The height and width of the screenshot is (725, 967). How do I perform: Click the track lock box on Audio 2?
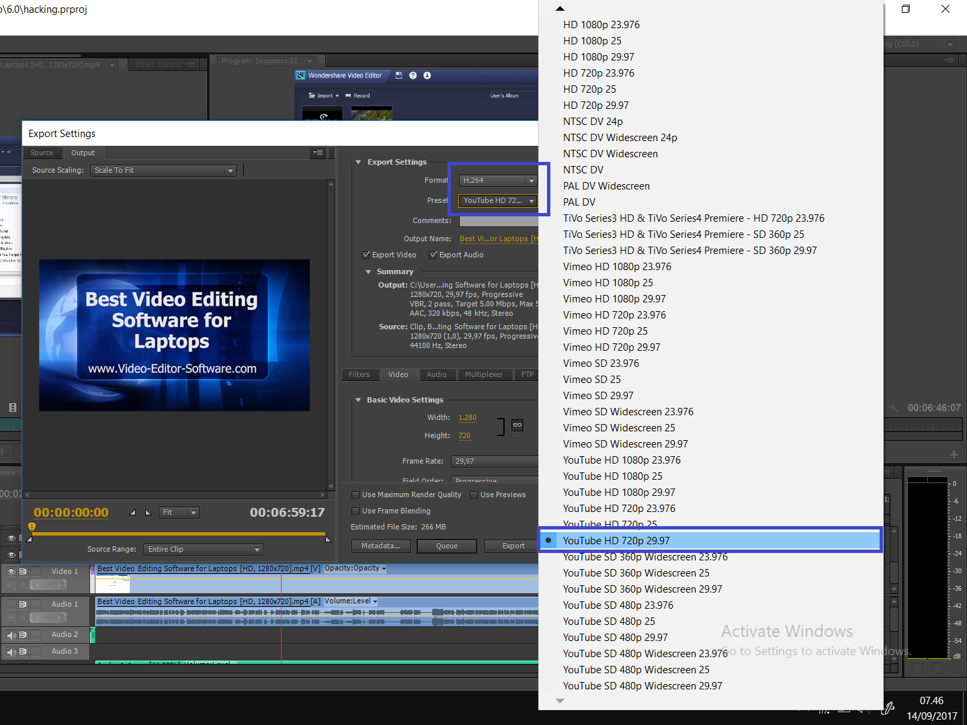click(x=36, y=635)
